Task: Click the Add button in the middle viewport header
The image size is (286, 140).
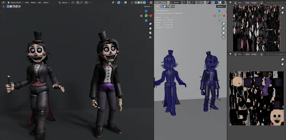Action: pos(157,3)
